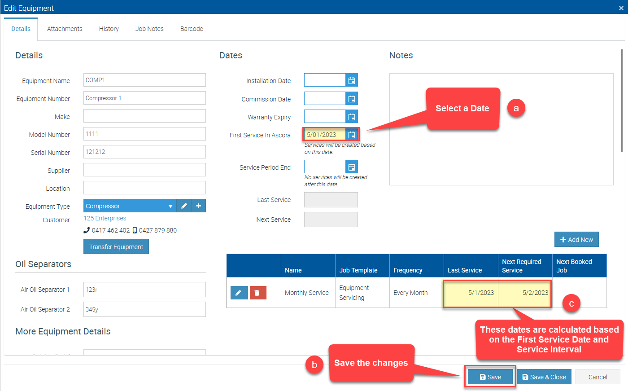Go to the Barcode tab
The image size is (628, 391).
coord(192,29)
